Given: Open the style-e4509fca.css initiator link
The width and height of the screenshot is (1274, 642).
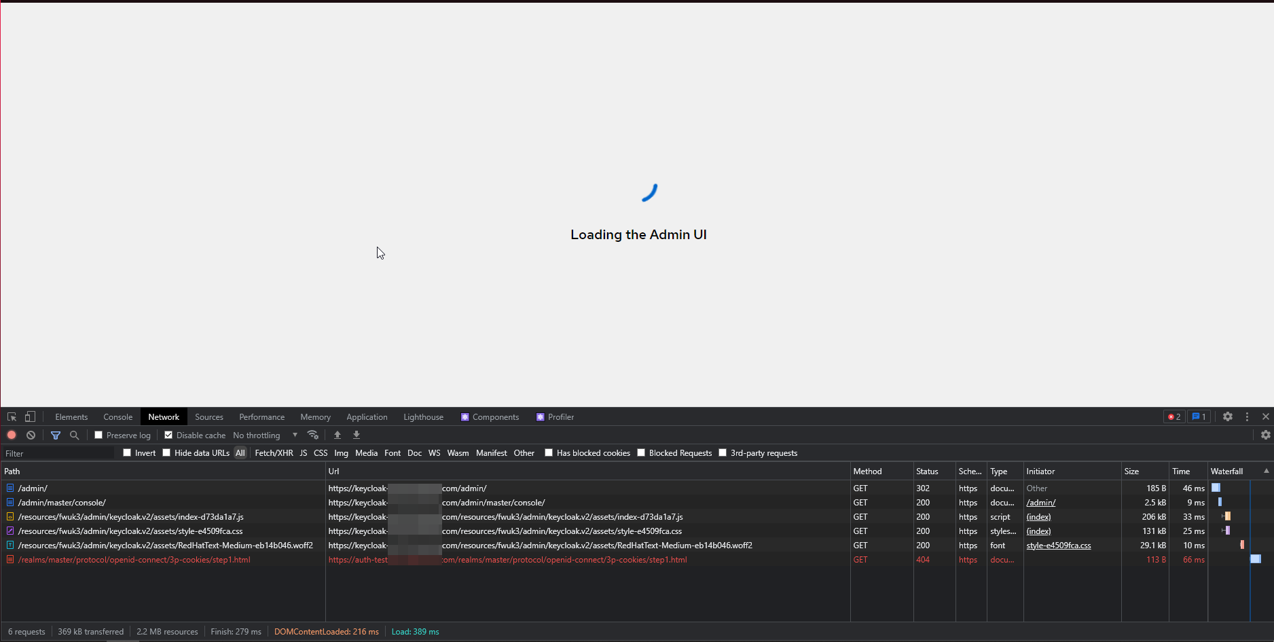Looking at the screenshot, I should coord(1059,545).
